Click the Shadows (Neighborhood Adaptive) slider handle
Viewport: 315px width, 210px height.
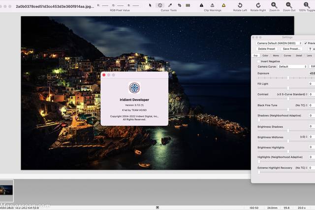point(259,120)
